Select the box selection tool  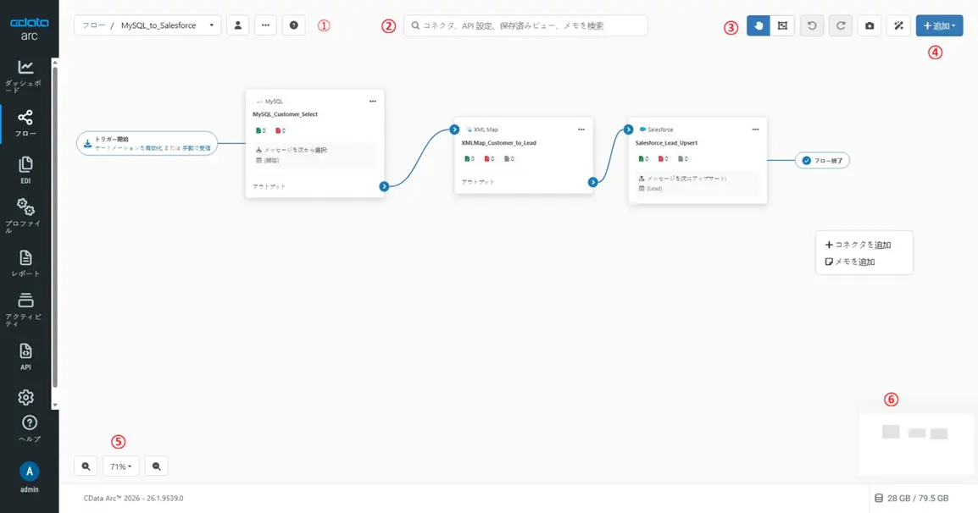click(x=782, y=25)
